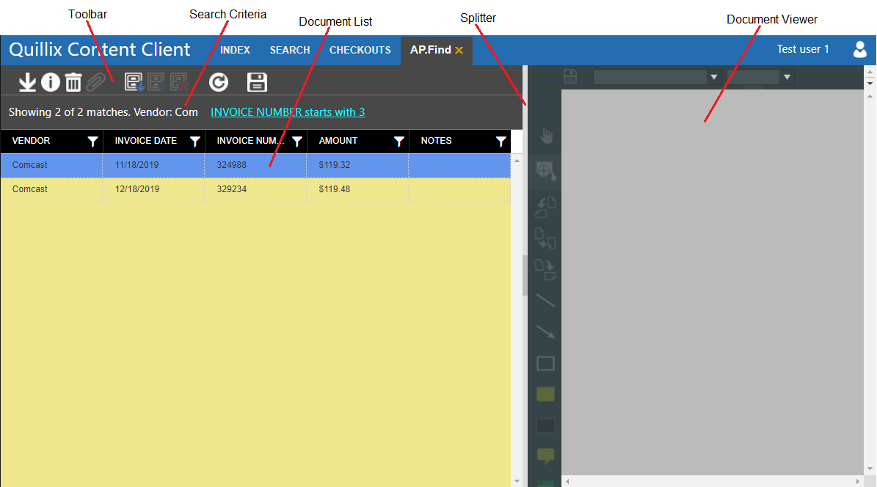Image resolution: width=877 pixels, height=487 pixels.
Task: Click the download document icon
Action: 27,82
